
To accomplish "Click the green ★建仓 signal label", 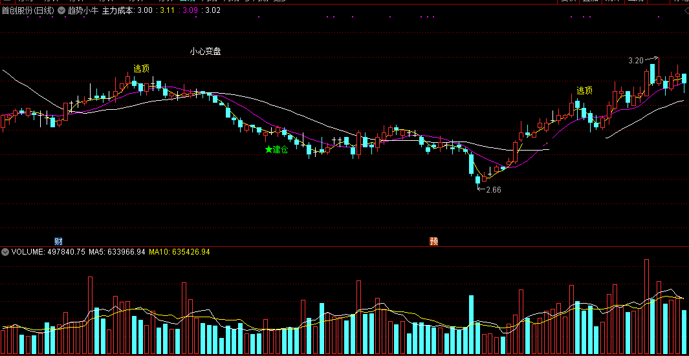I will coord(276,150).
